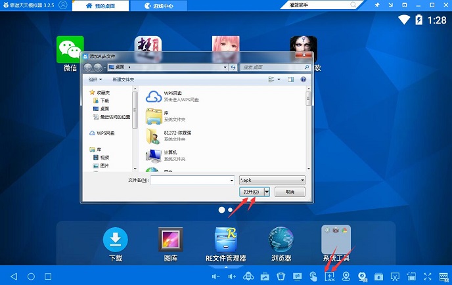Click 新建文件夹 in dialog toolbar
The width and height of the screenshot is (452, 285).
click(123, 79)
